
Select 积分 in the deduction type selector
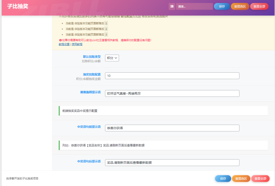click(112, 58)
